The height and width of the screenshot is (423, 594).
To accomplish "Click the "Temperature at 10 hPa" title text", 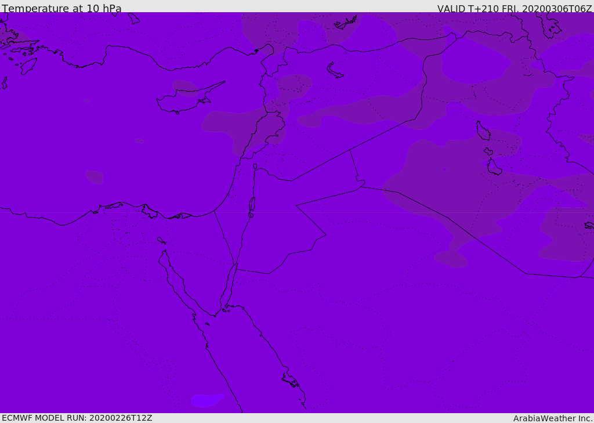I will pyautogui.click(x=61, y=8).
